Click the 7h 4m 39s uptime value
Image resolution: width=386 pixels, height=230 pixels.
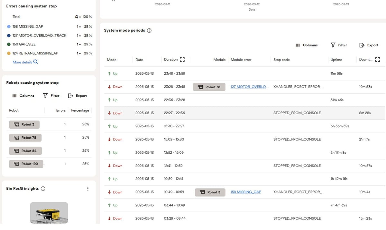[339, 205]
